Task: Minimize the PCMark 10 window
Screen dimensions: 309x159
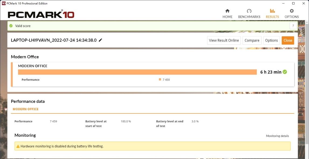Action: 283,3
